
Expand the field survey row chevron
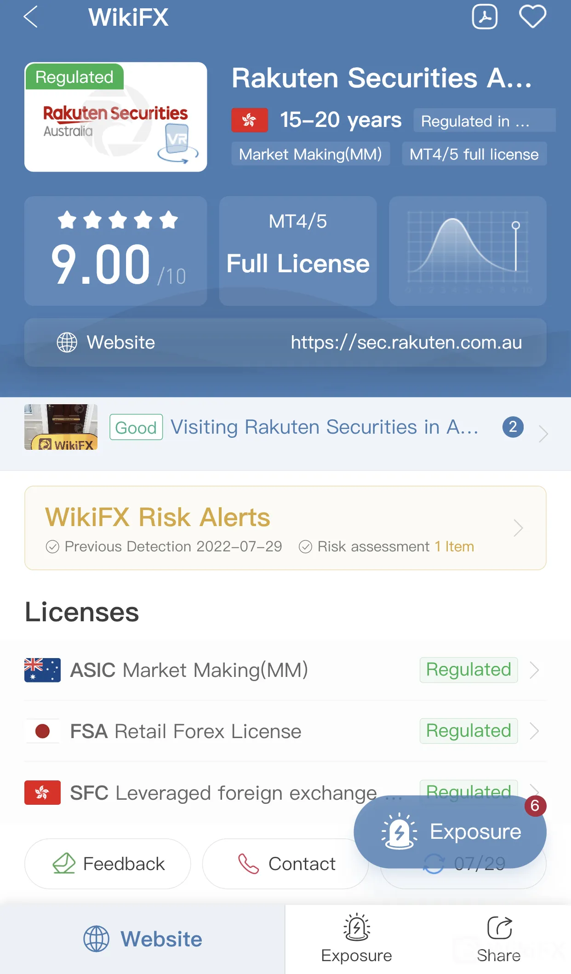(543, 434)
